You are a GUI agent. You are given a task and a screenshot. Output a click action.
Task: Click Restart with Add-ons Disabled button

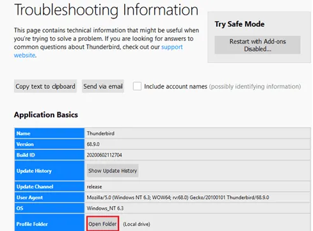(257, 45)
